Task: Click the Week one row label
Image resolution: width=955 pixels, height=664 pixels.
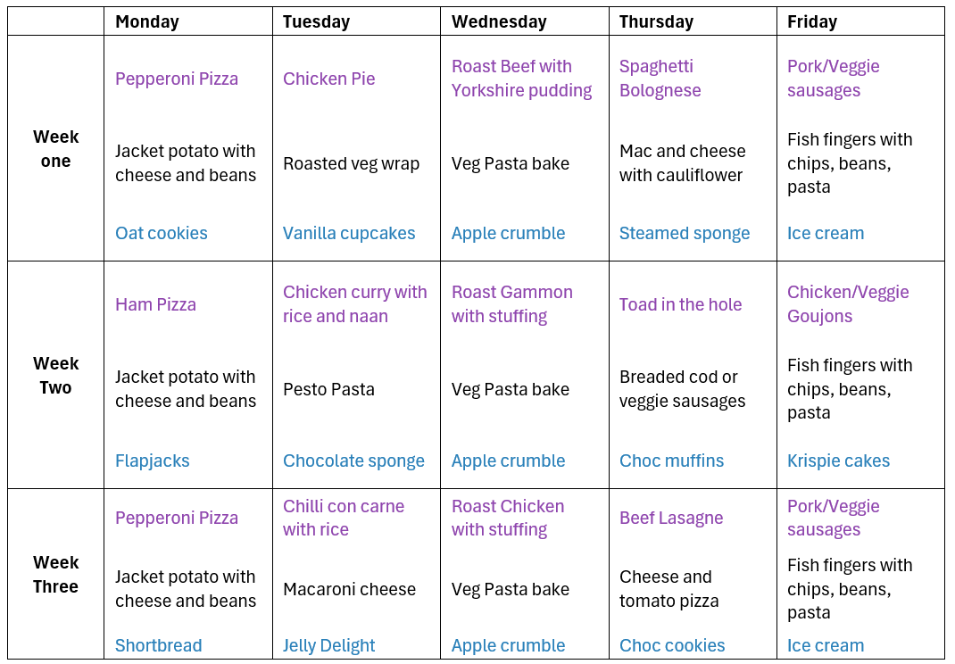Action: pyautogui.click(x=55, y=149)
